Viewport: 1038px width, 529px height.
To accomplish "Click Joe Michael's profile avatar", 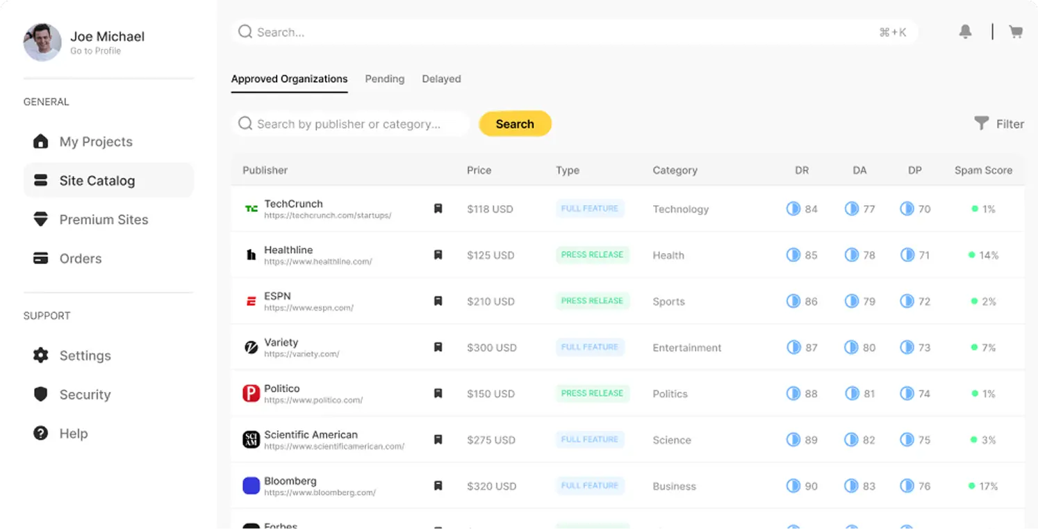I will pos(42,42).
